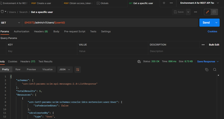The width and height of the screenshot is (224, 119).
Task: Open the Pre-request Script tab
Action: coord(75,31)
